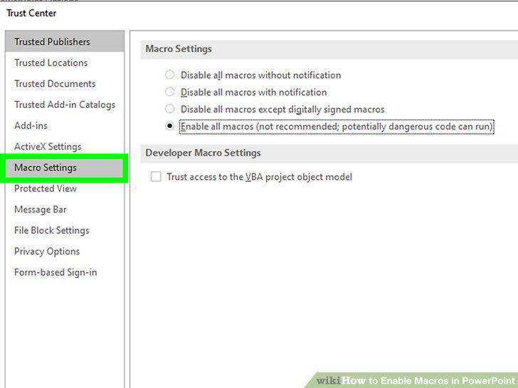Click the Developer Macro Settings heading

click(203, 153)
